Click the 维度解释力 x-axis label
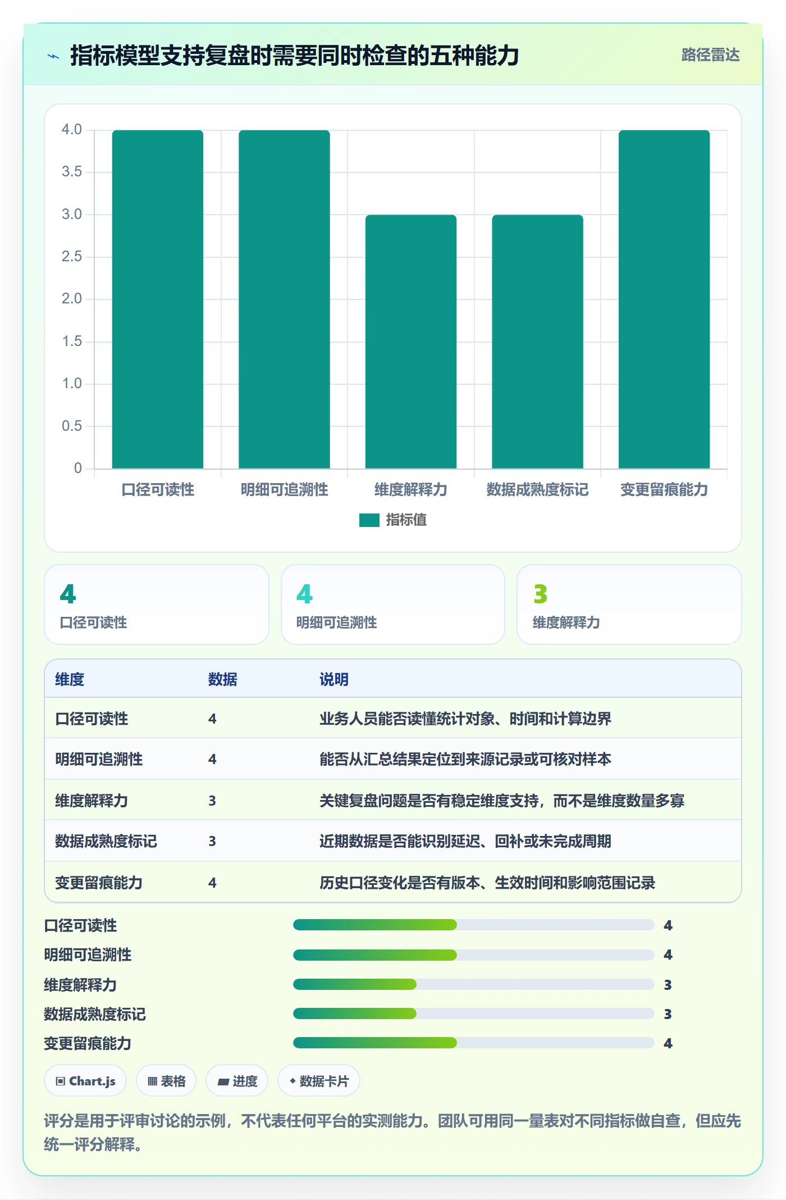Viewport: 786px width, 1200px height. (x=411, y=490)
